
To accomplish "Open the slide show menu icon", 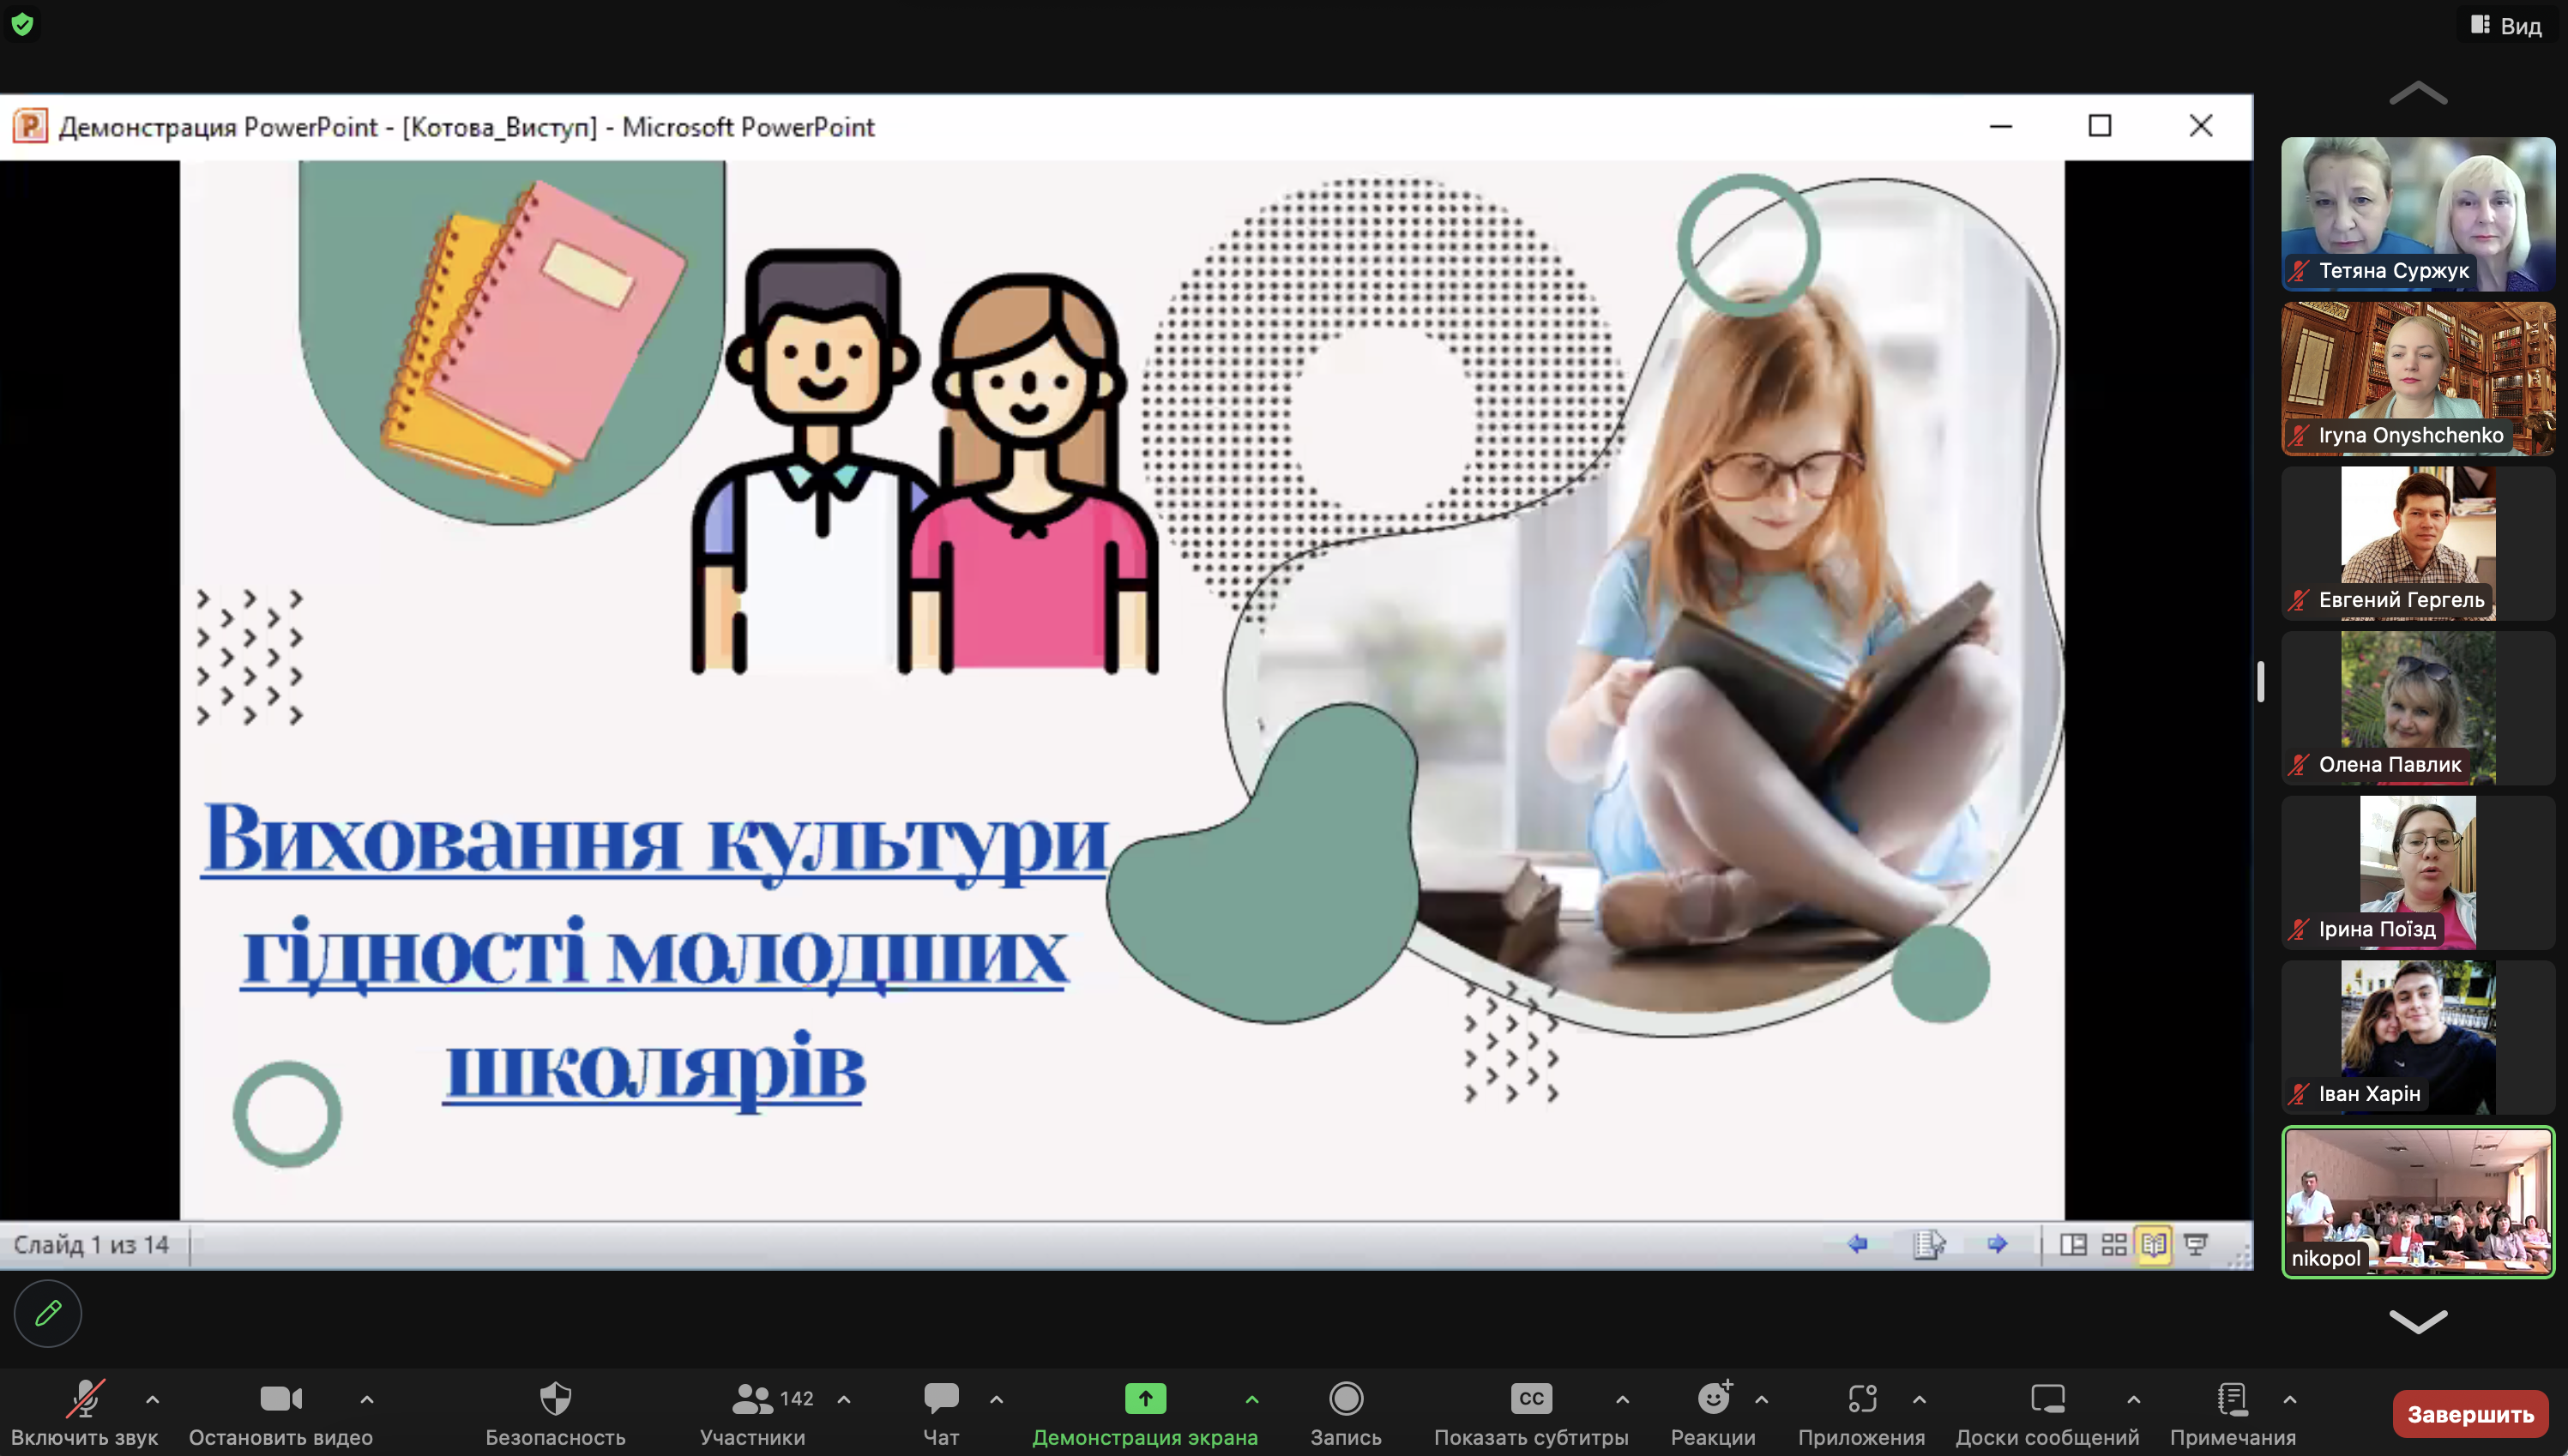I will (1928, 1244).
